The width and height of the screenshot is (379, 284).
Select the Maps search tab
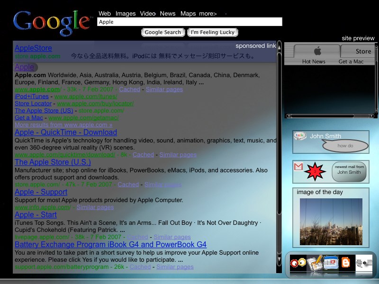coord(188,14)
